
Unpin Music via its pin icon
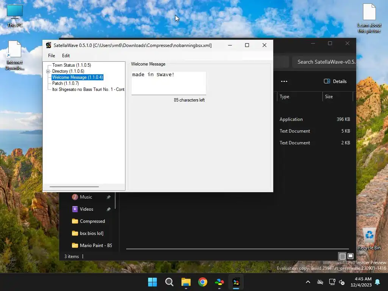(108, 197)
